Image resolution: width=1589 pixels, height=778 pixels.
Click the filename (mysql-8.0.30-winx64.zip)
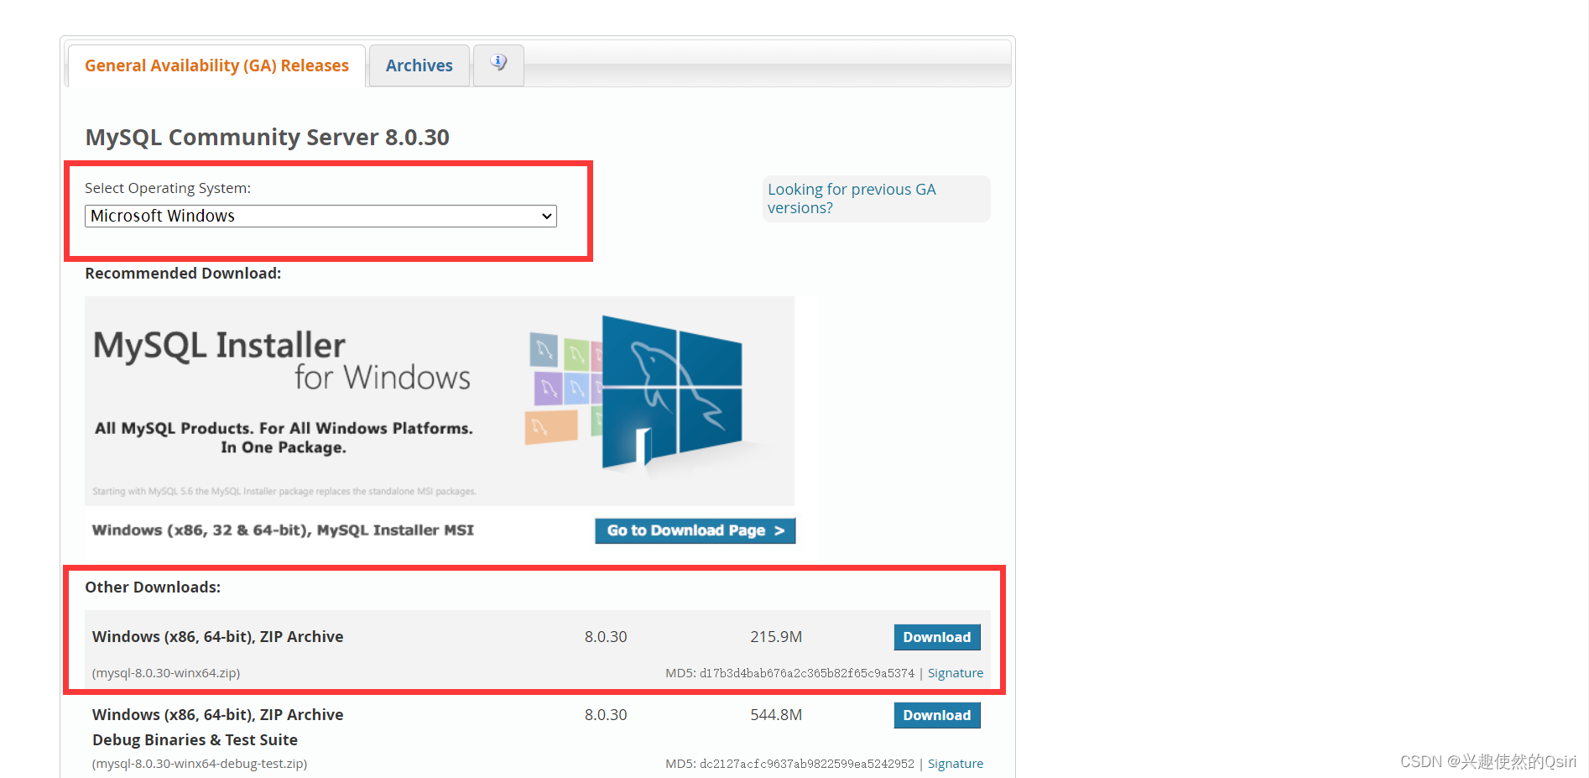pos(166,673)
